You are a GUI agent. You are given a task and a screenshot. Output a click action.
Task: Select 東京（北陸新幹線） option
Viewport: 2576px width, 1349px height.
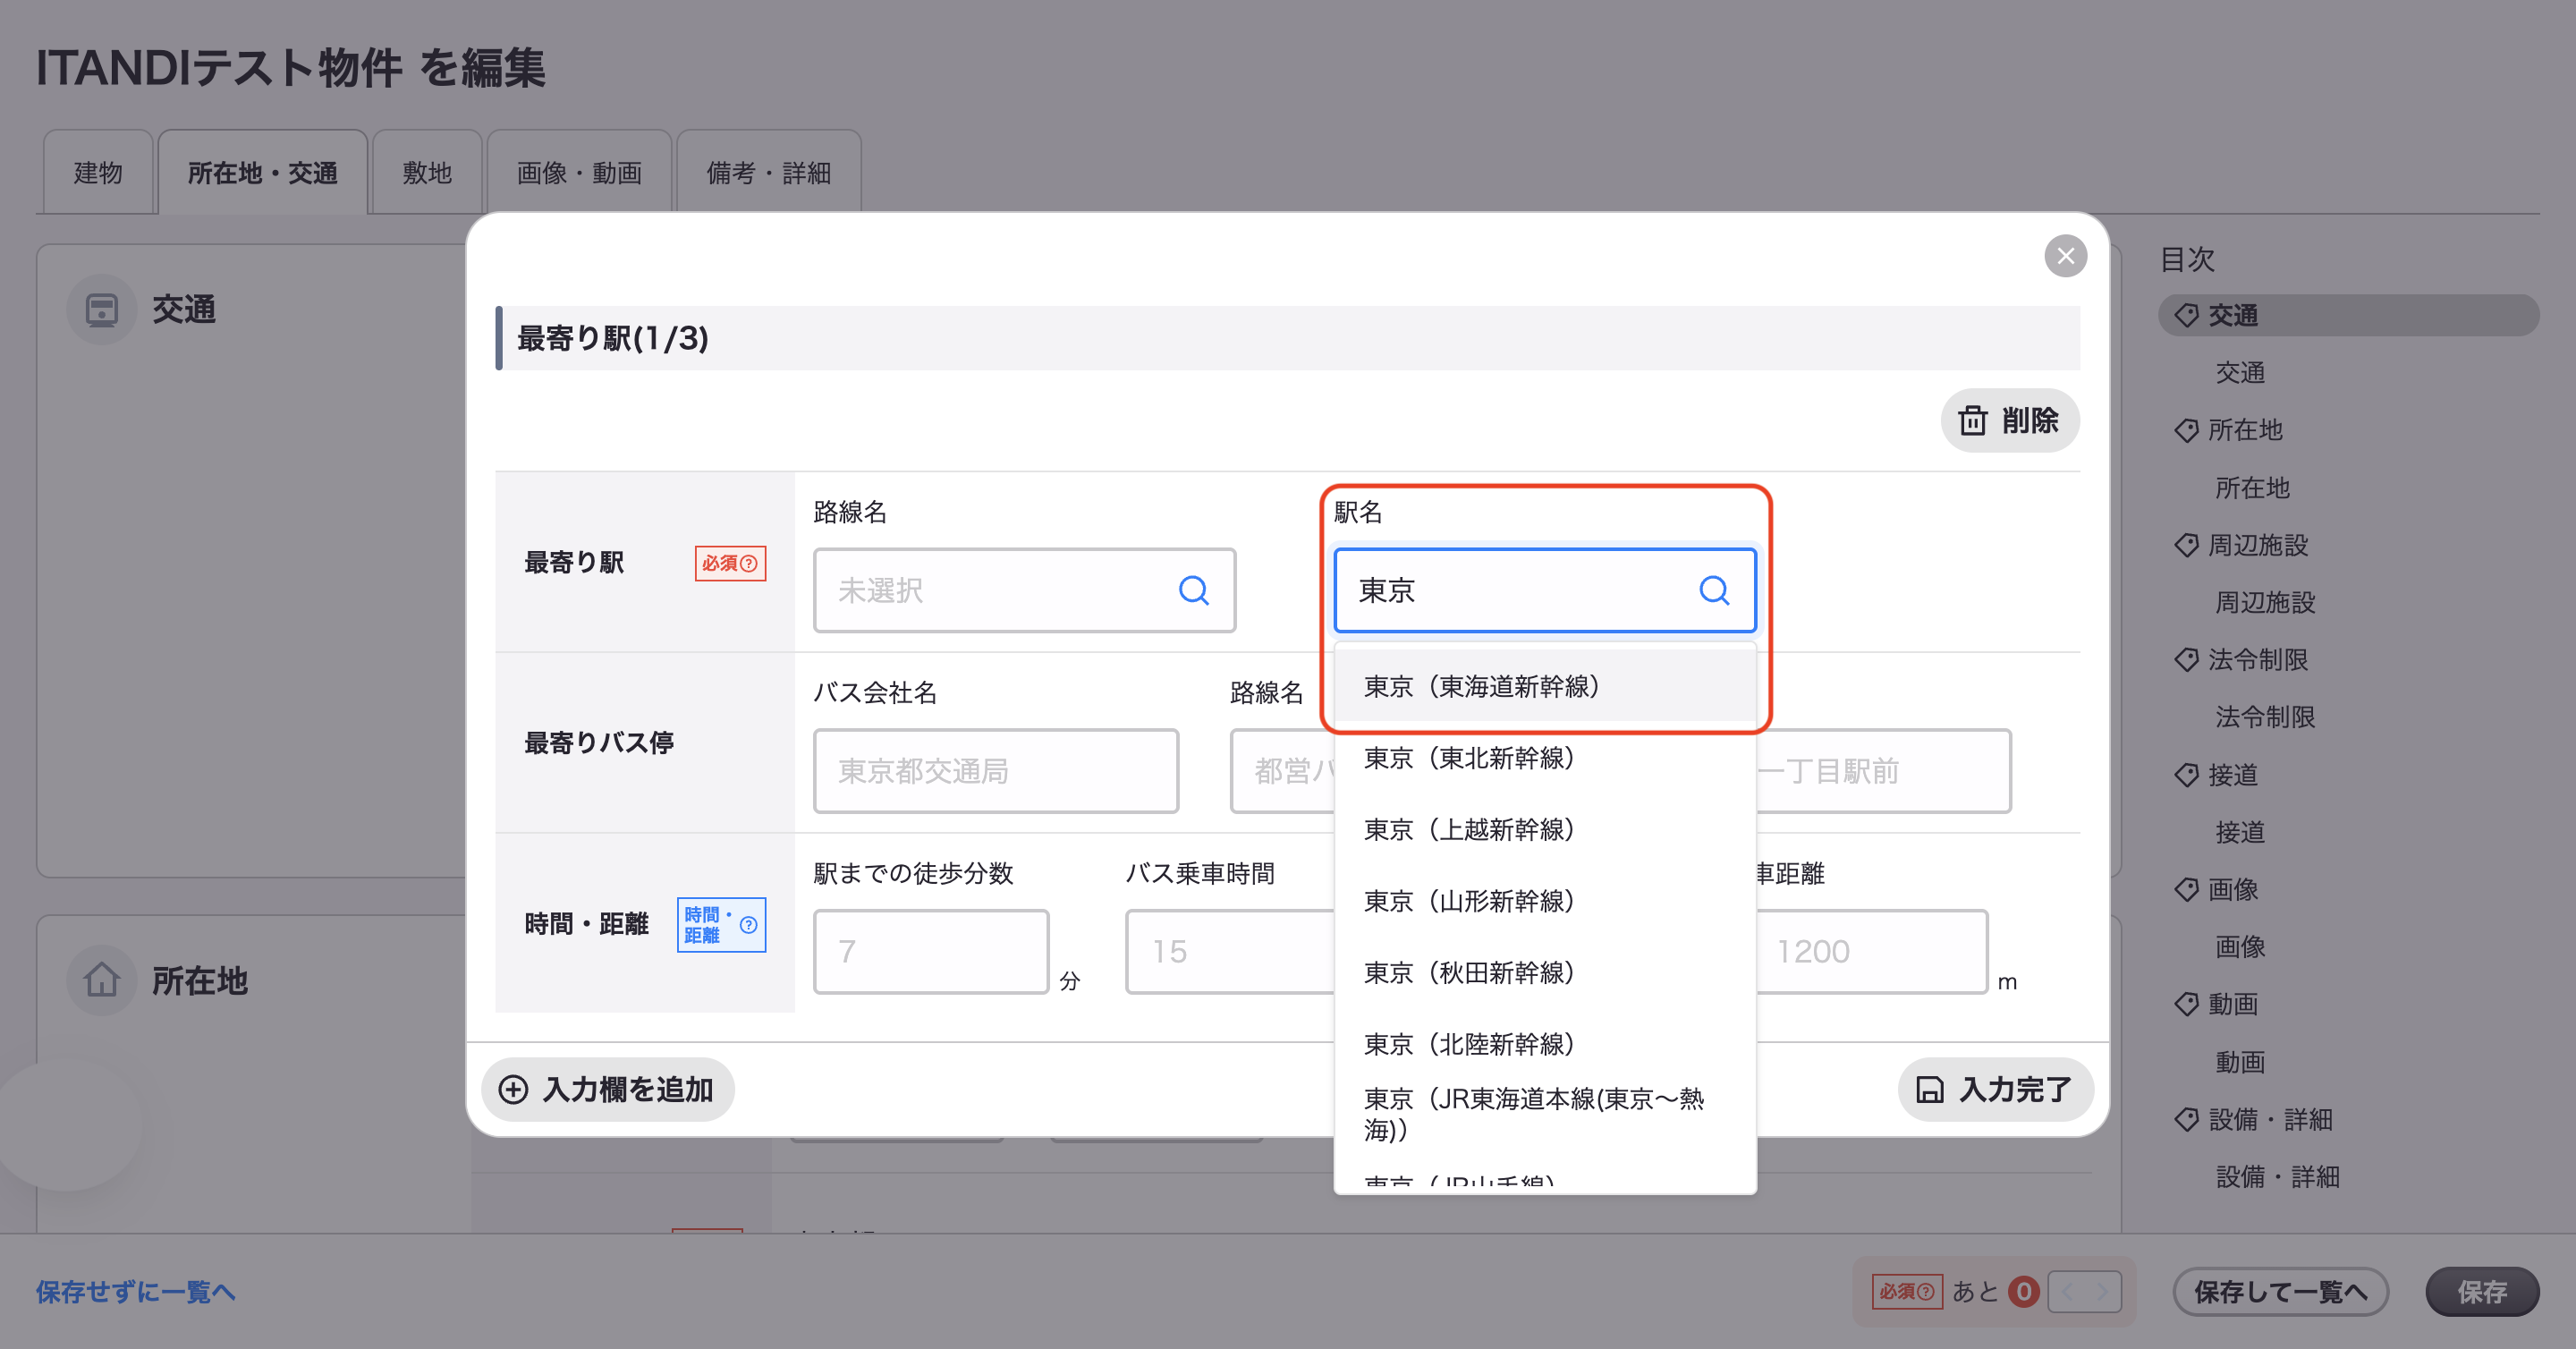coord(1545,1044)
